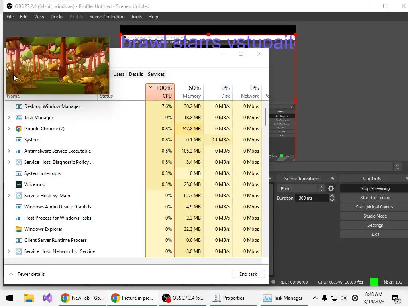Open the OBS File menu
408x306 pixels.
pos(10,17)
